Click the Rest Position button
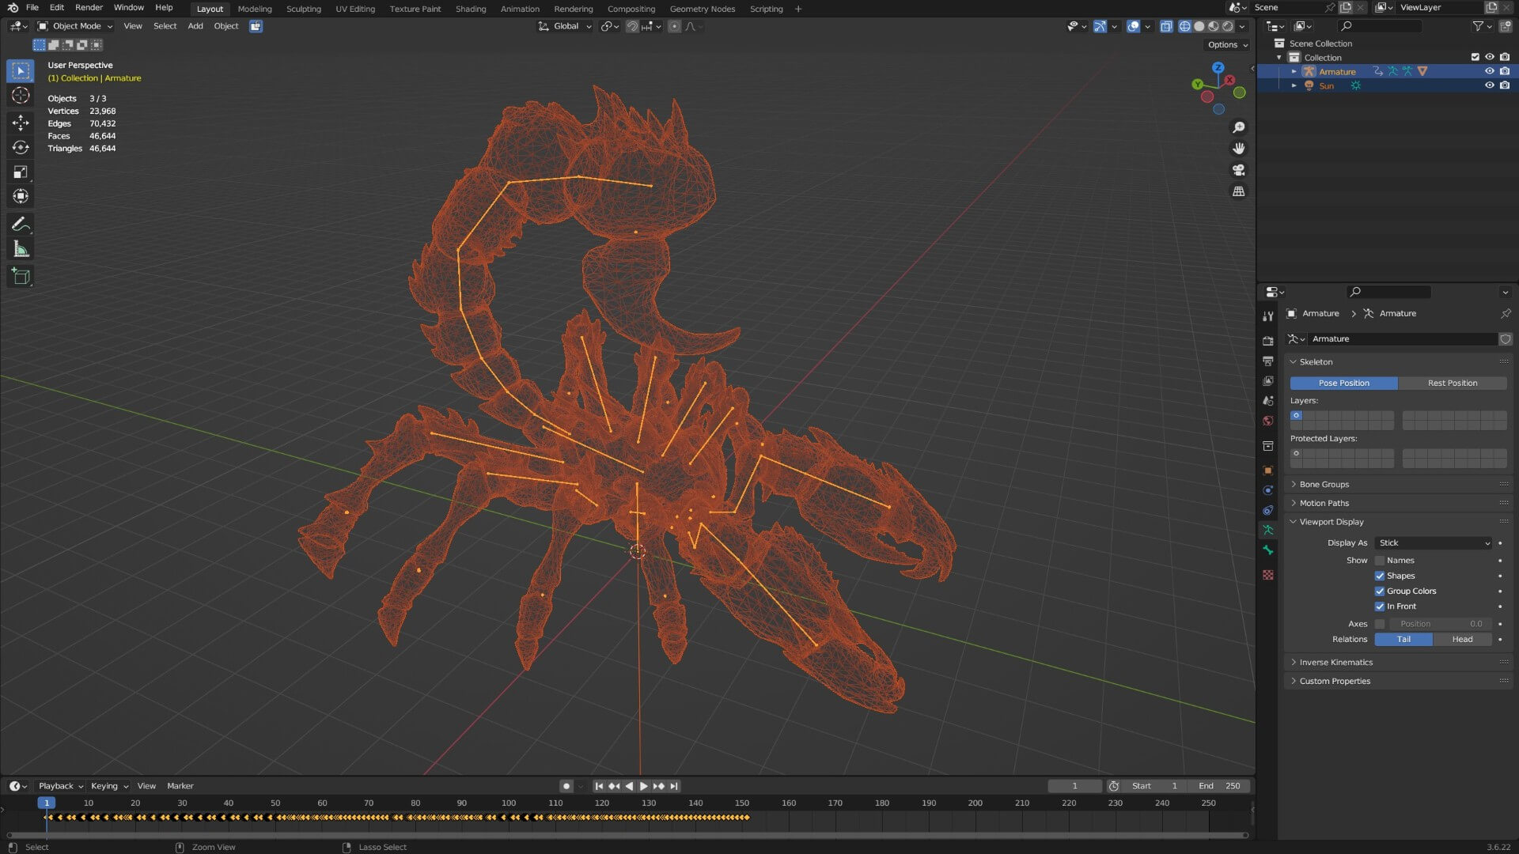 click(1453, 384)
